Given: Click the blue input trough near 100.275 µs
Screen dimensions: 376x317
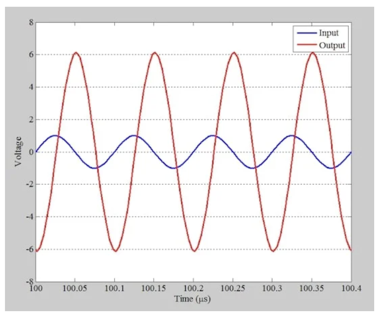Looking at the screenshot, I should point(252,168).
